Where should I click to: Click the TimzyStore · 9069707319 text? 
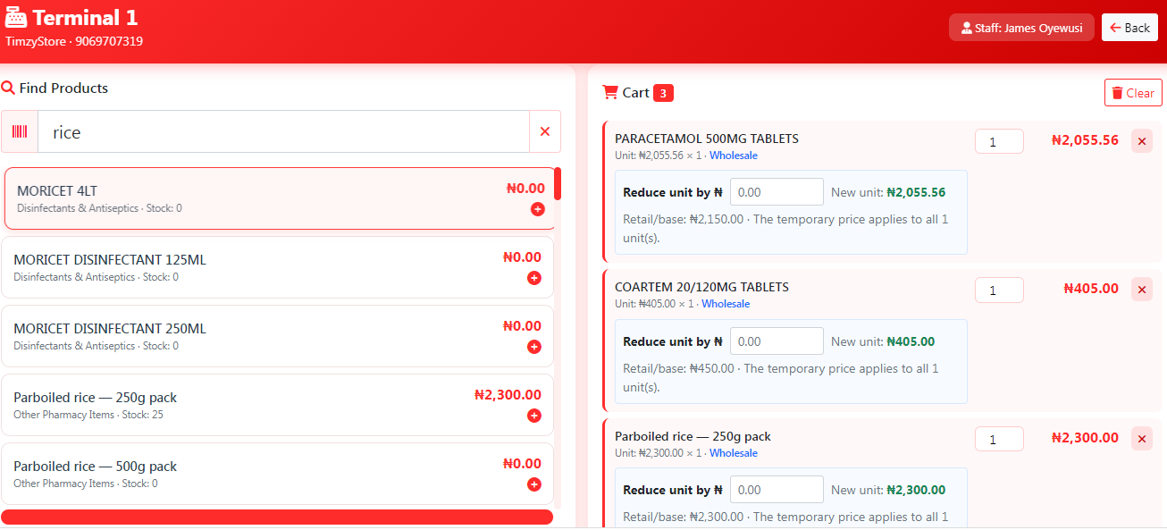[74, 41]
